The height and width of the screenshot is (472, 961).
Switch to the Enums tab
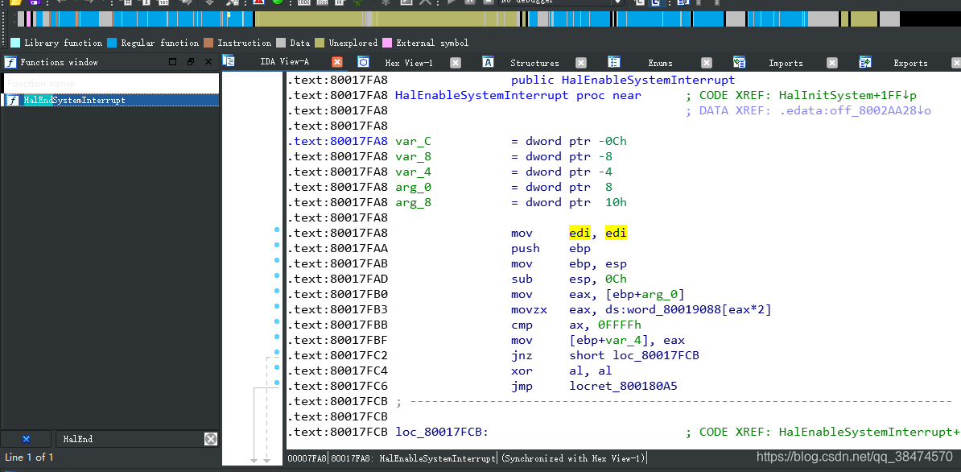660,63
